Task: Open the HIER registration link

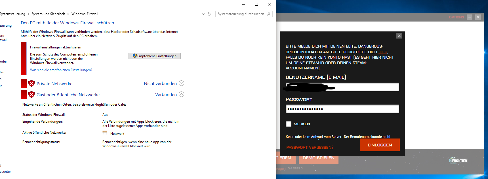Action: click(x=383, y=52)
